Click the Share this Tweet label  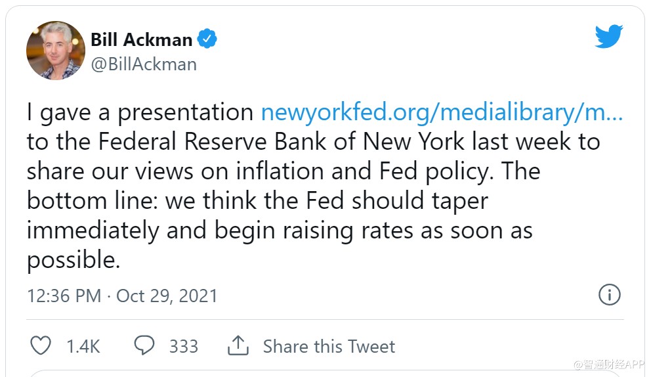tap(329, 346)
